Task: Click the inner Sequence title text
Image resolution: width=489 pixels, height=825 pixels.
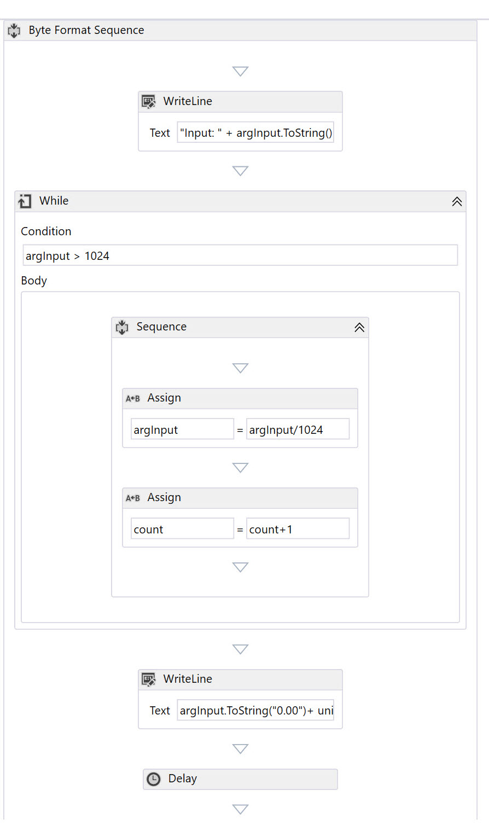Action: [161, 327]
